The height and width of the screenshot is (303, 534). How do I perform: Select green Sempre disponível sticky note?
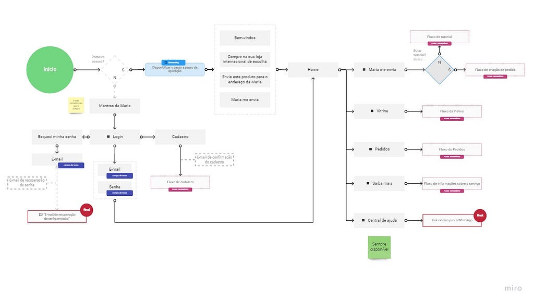point(380,247)
